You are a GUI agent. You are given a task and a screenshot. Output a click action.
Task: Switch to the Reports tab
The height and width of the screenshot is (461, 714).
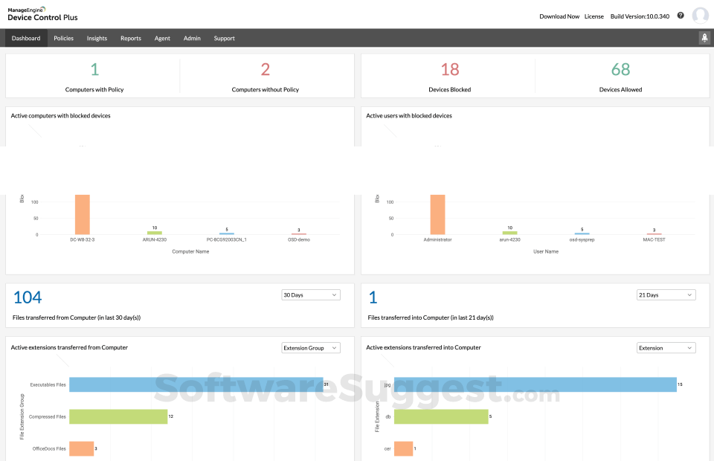[x=130, y=37]
